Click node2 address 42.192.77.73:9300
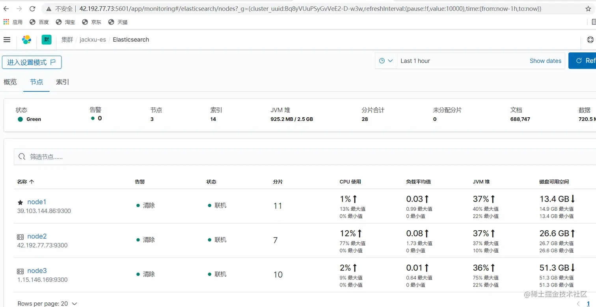 click(x=43, y=245)
